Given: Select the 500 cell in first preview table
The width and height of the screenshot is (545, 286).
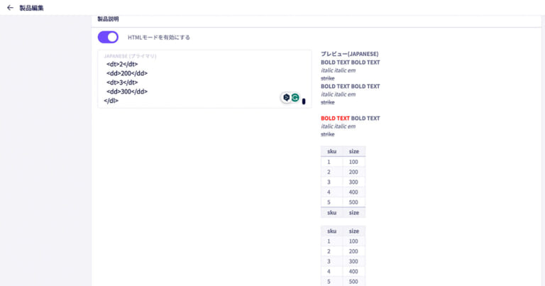Looking at the screenshot, I should [353, 202].
